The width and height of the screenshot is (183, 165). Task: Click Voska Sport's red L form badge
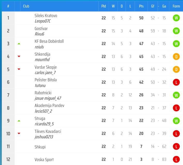pyautogui.click(x=176, y=159)
